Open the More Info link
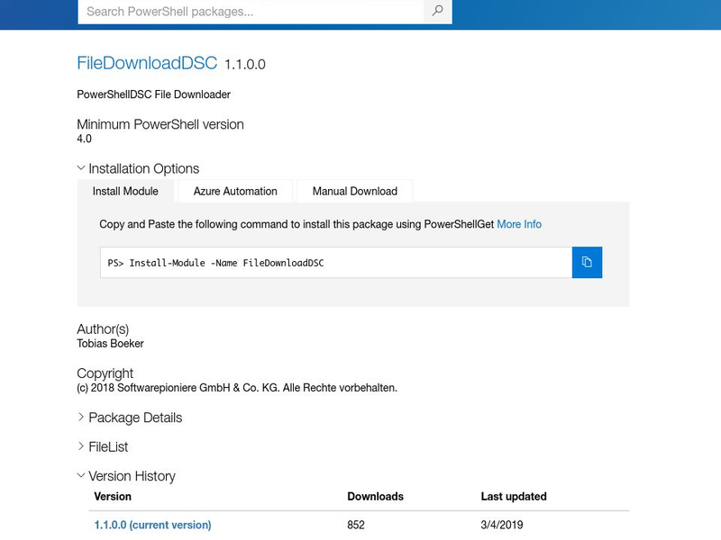 (x=519, y=224)
